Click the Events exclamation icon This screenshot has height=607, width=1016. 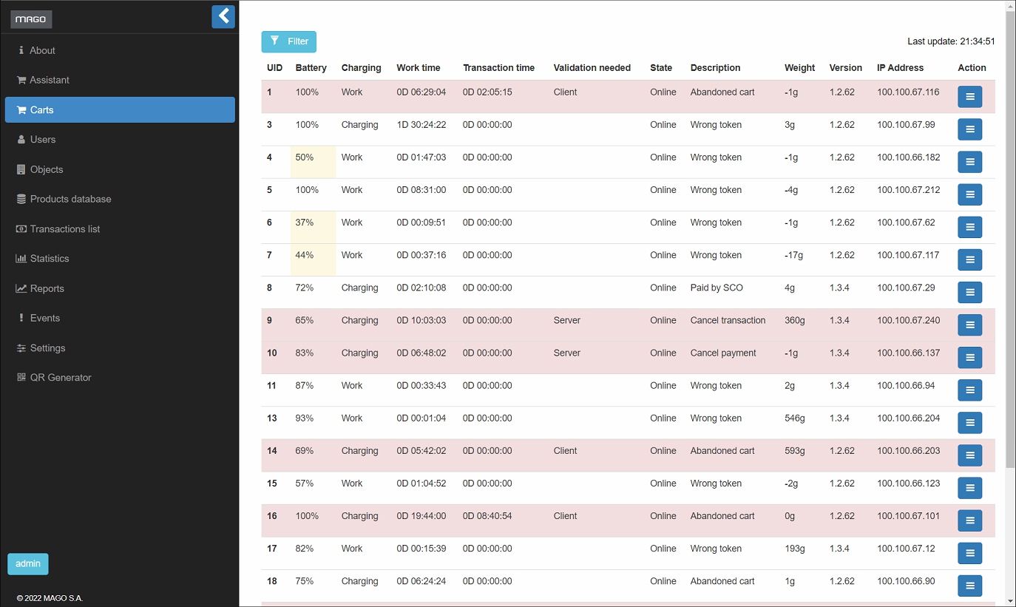21,318
